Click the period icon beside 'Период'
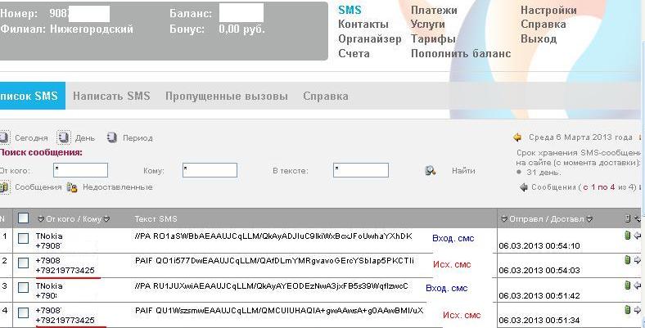This screenshot has height=328, width=645. click(x=112, y=137)
